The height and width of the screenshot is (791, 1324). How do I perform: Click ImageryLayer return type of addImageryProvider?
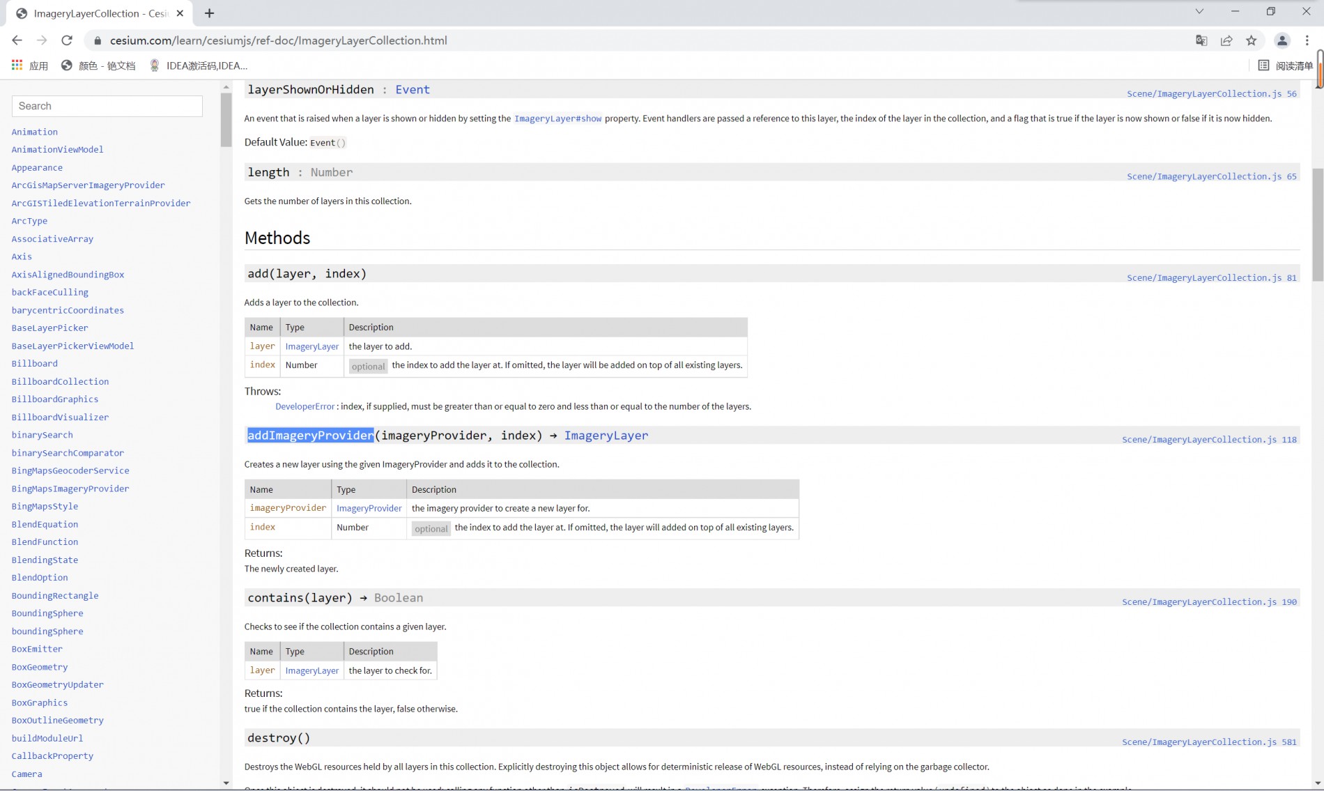pos(606,436)
